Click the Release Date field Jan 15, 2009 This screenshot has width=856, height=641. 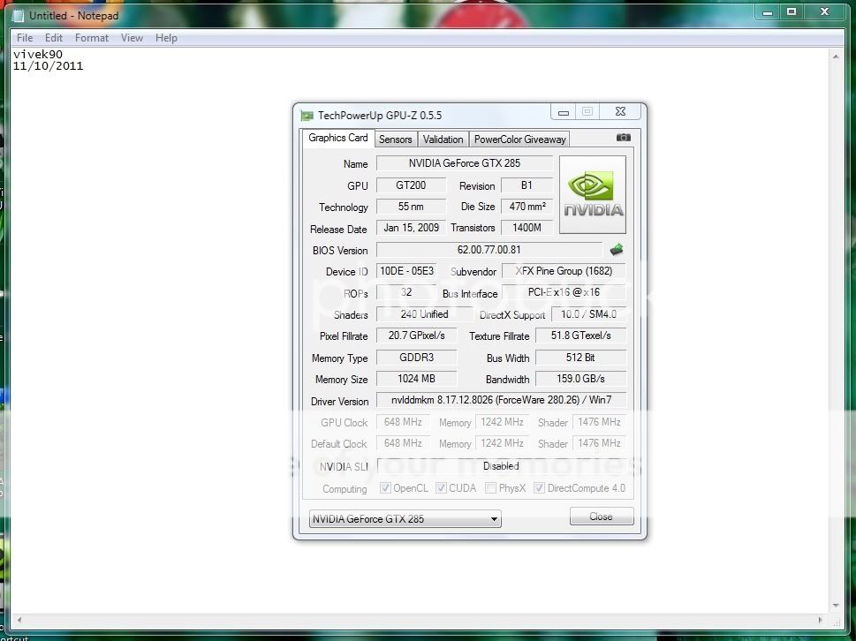pyautogui.click(x=411, y=228)
